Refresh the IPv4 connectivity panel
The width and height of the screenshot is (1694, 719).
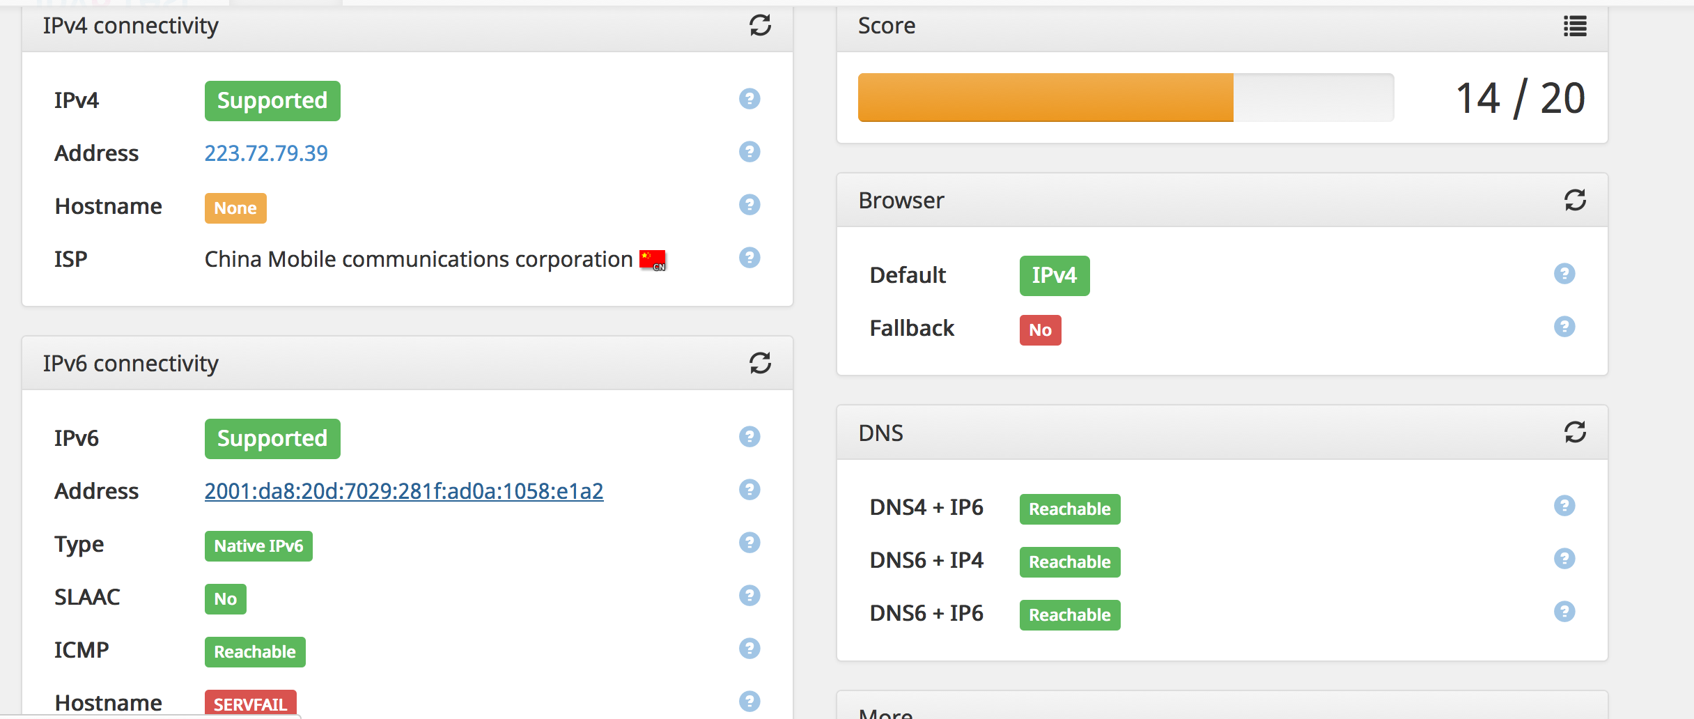(760, 26)
